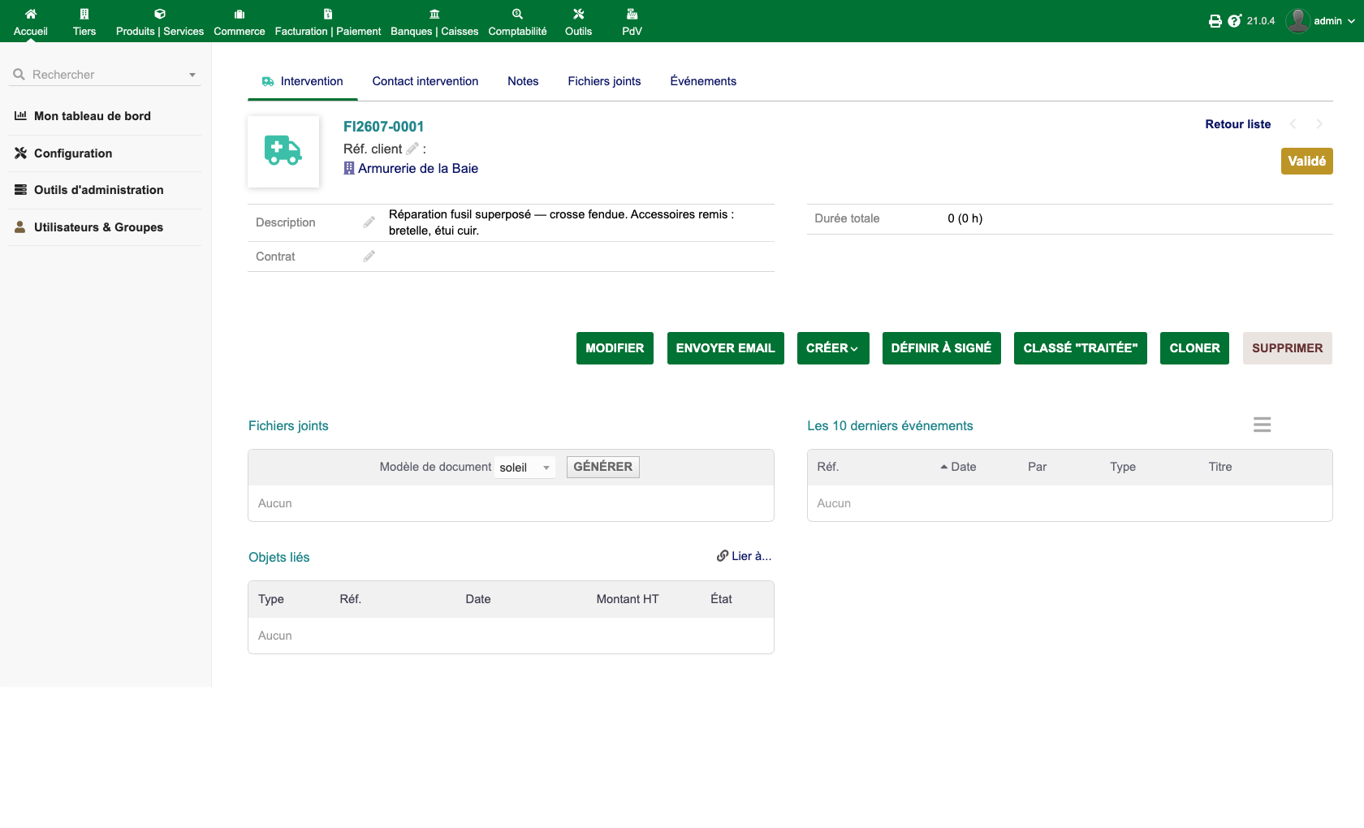Click the ambulance intervention thumbnail
This screenshot has width=1364, height=828.
coord(283,152)
